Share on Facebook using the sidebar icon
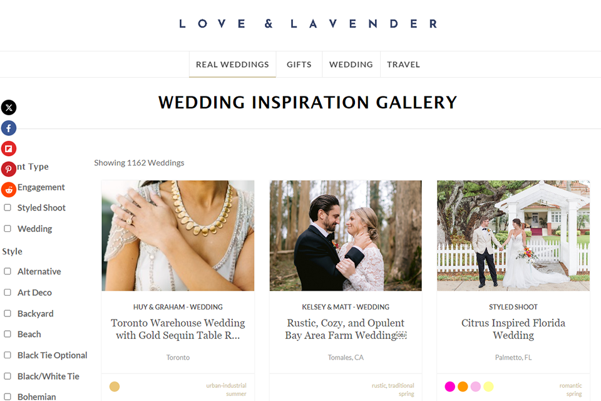This screenshot has height=401, width=601. pos(8,128)
